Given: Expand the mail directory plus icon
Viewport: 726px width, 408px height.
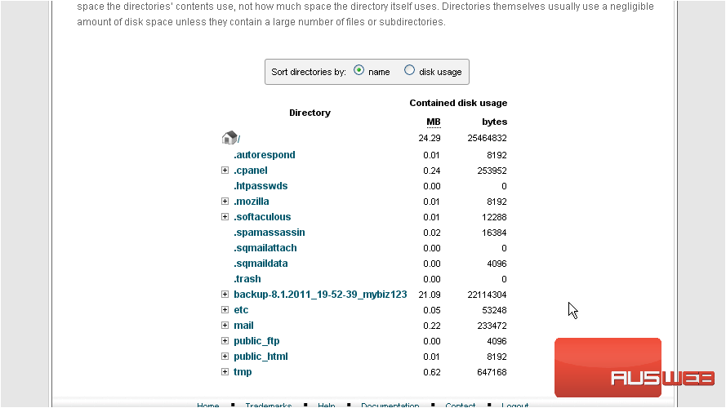Looking at the screenshot, I should 225,326.
